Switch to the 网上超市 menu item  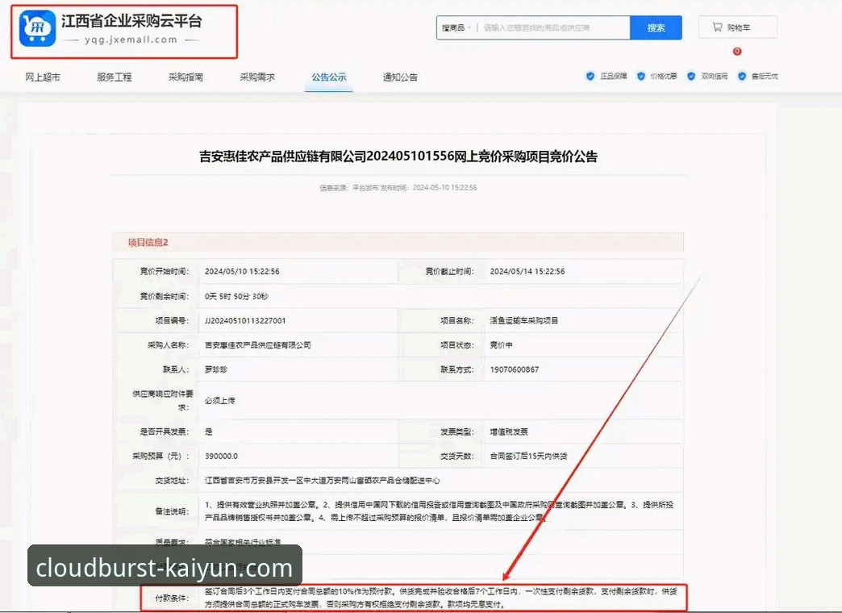[42, 77]
